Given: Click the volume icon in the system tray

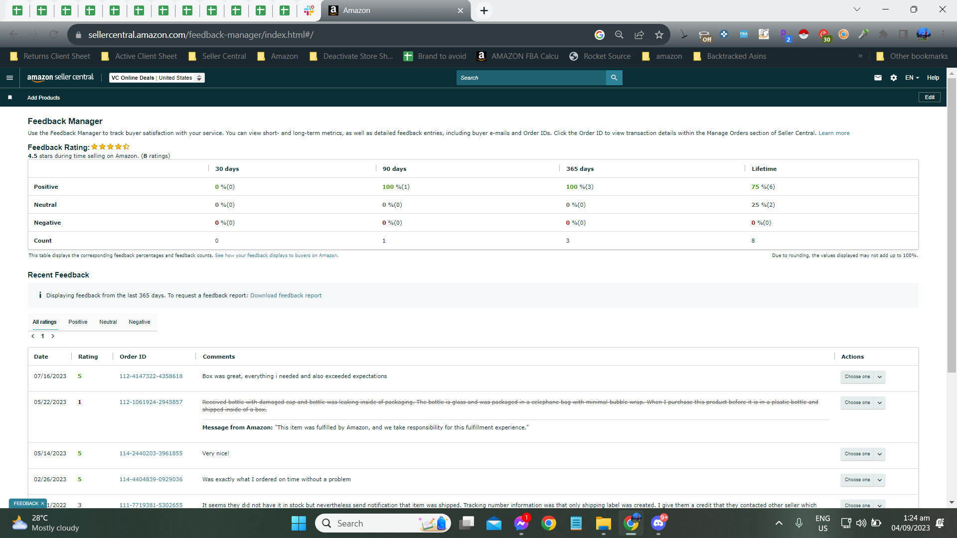Looking at the screenshot, I should (861, 523).
